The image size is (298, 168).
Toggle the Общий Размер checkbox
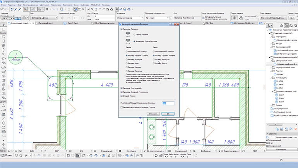(122, 95)
